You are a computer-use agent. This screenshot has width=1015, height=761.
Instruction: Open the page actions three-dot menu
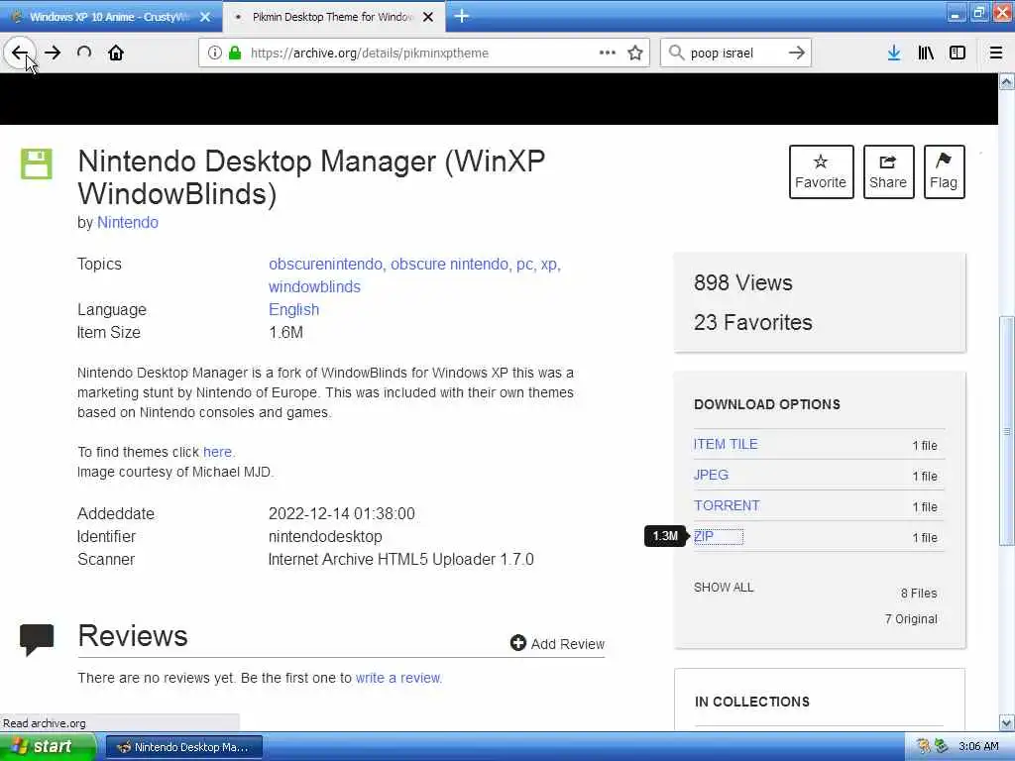608,53
